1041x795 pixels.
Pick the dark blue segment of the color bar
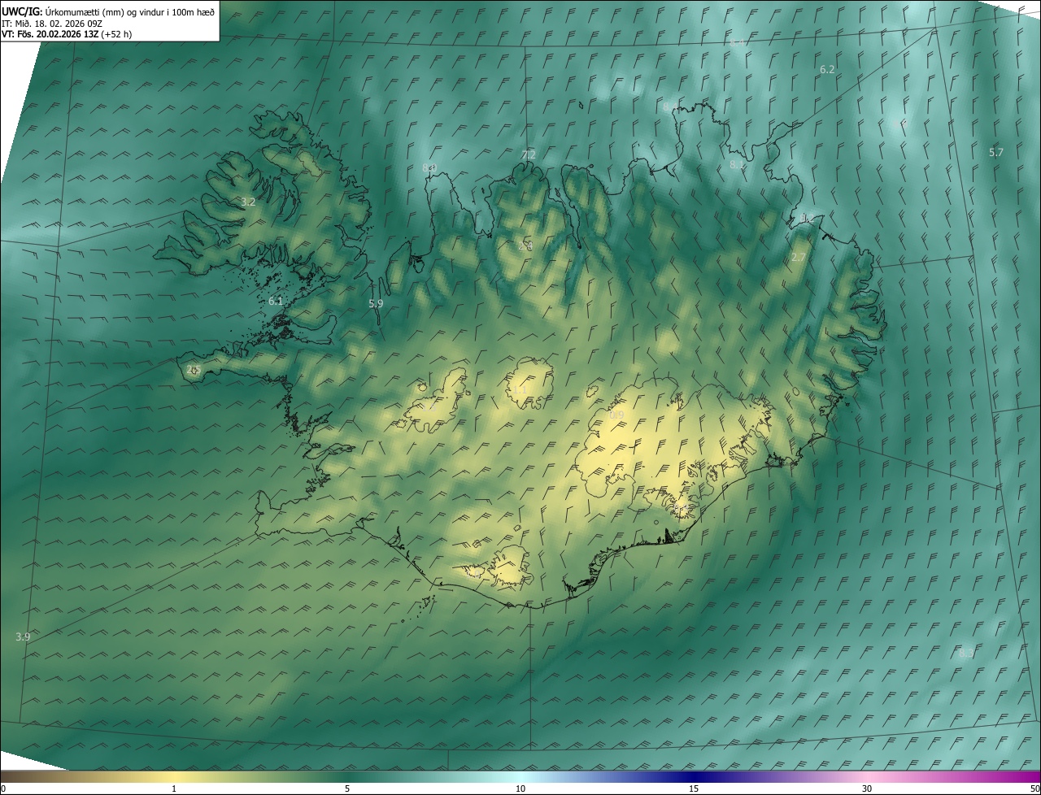(x=694, y=776)
